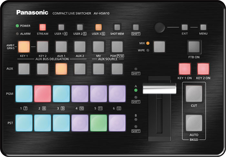Screen dimensions: 226x157
Task: Click the green POWER indicator LED
Action: point(17,26)
